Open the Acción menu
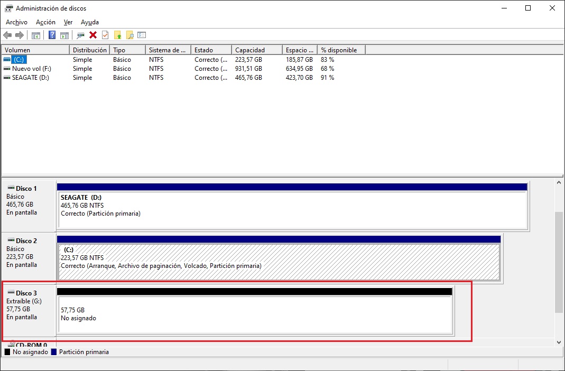This screenshot has height=371, width=565. (x=45, y=22)
